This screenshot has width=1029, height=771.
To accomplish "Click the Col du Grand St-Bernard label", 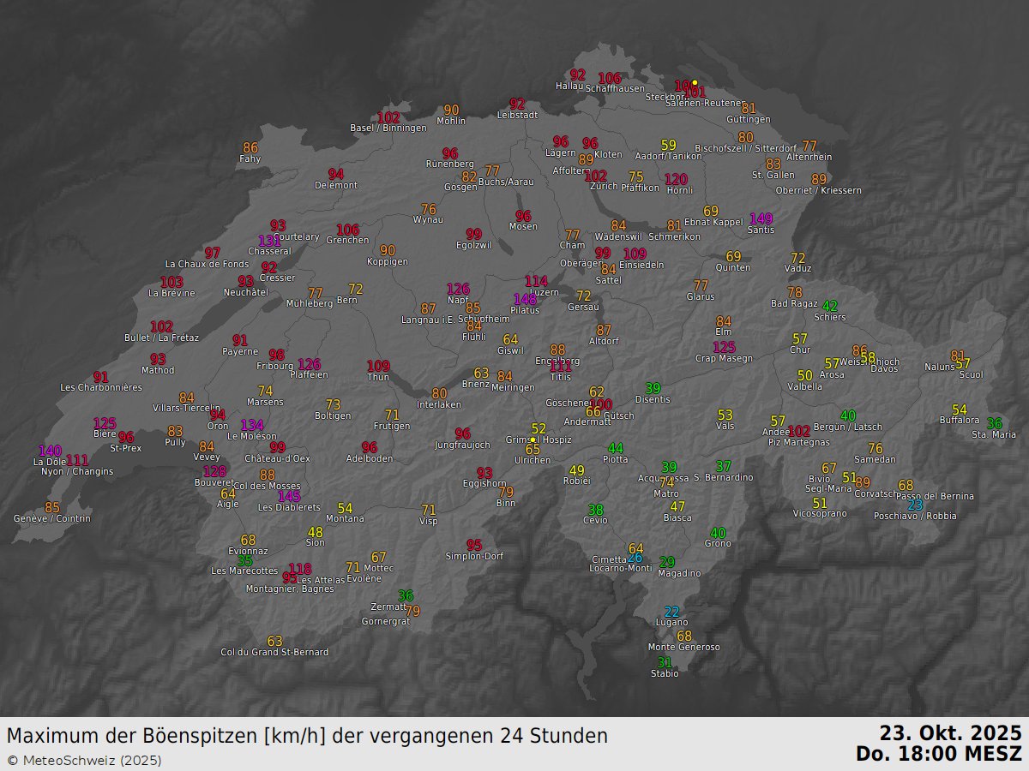I will tap(274, 652).
